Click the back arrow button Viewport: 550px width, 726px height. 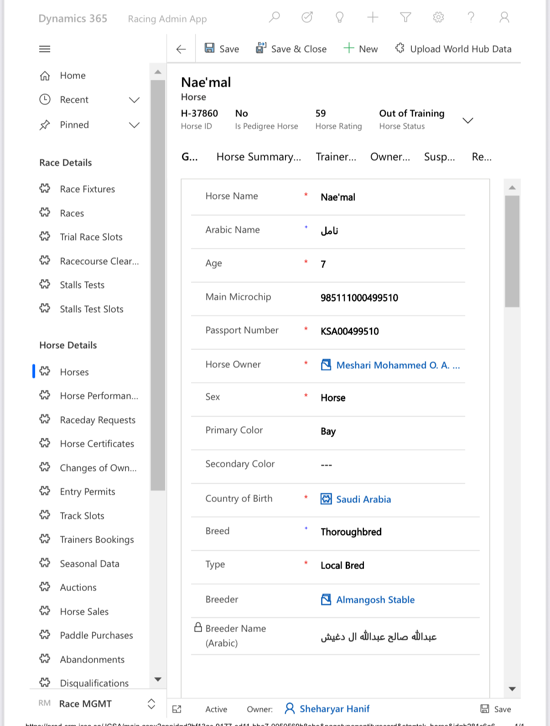pos(181,49)
